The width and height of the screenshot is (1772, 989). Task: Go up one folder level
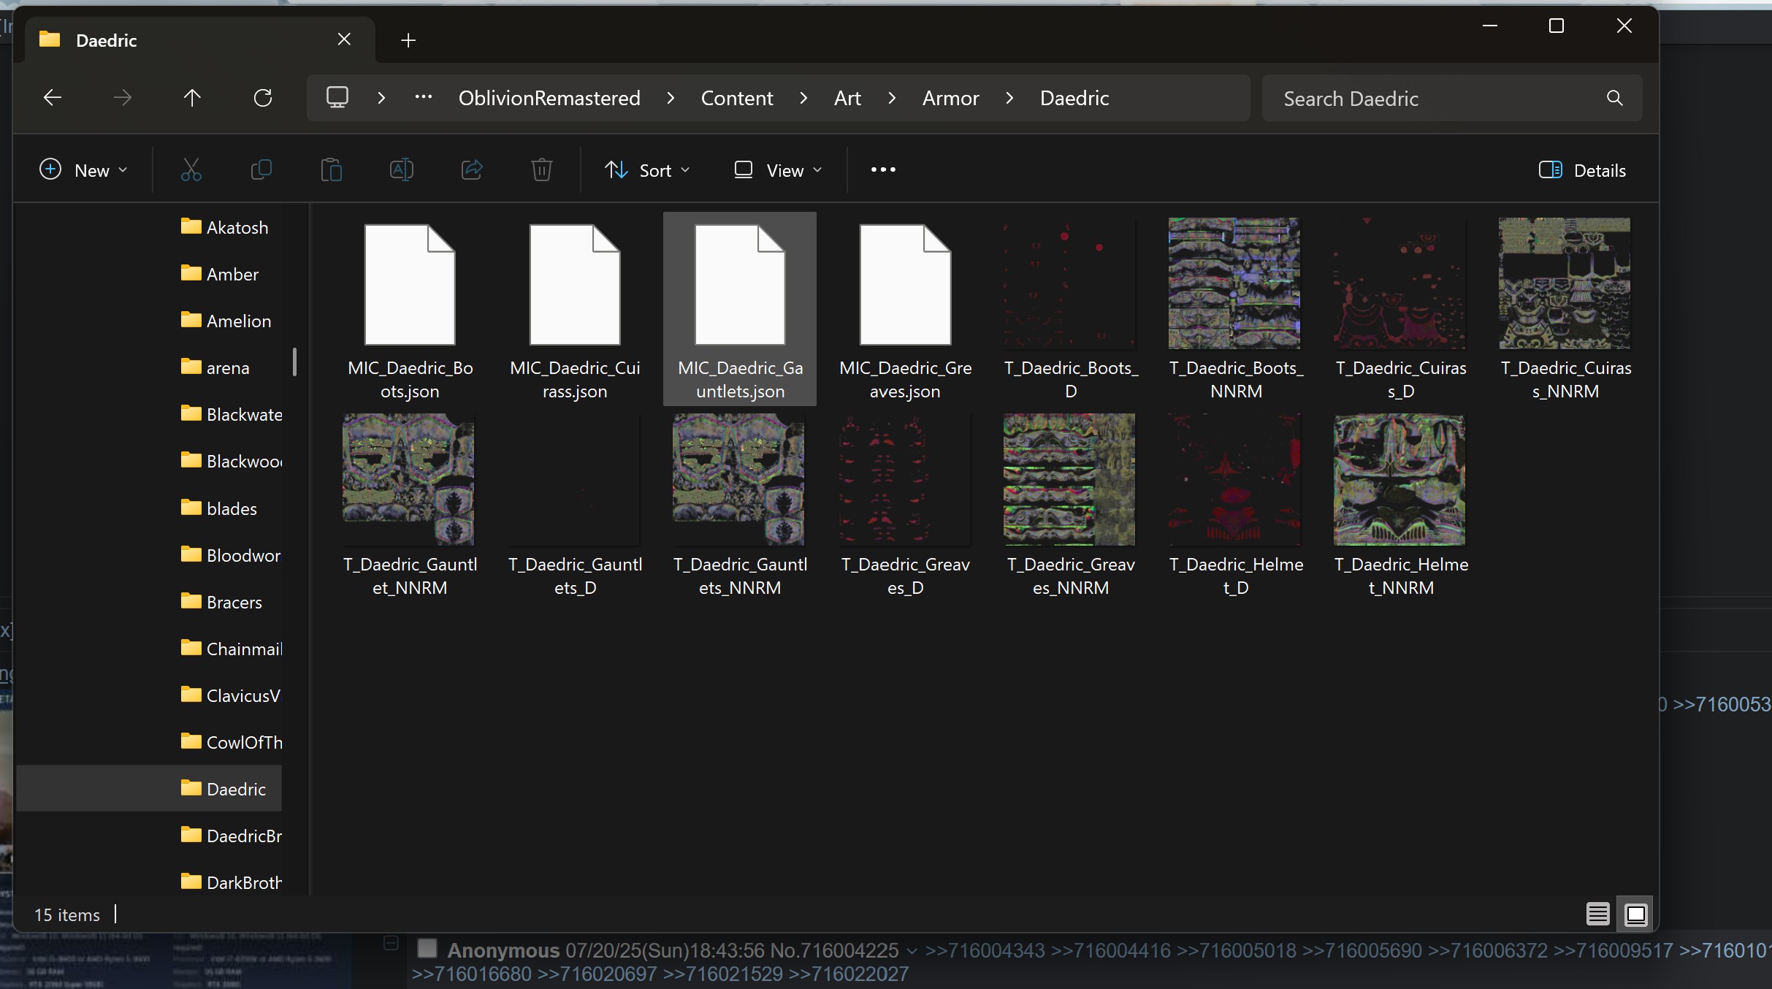(x=192, y=98)
